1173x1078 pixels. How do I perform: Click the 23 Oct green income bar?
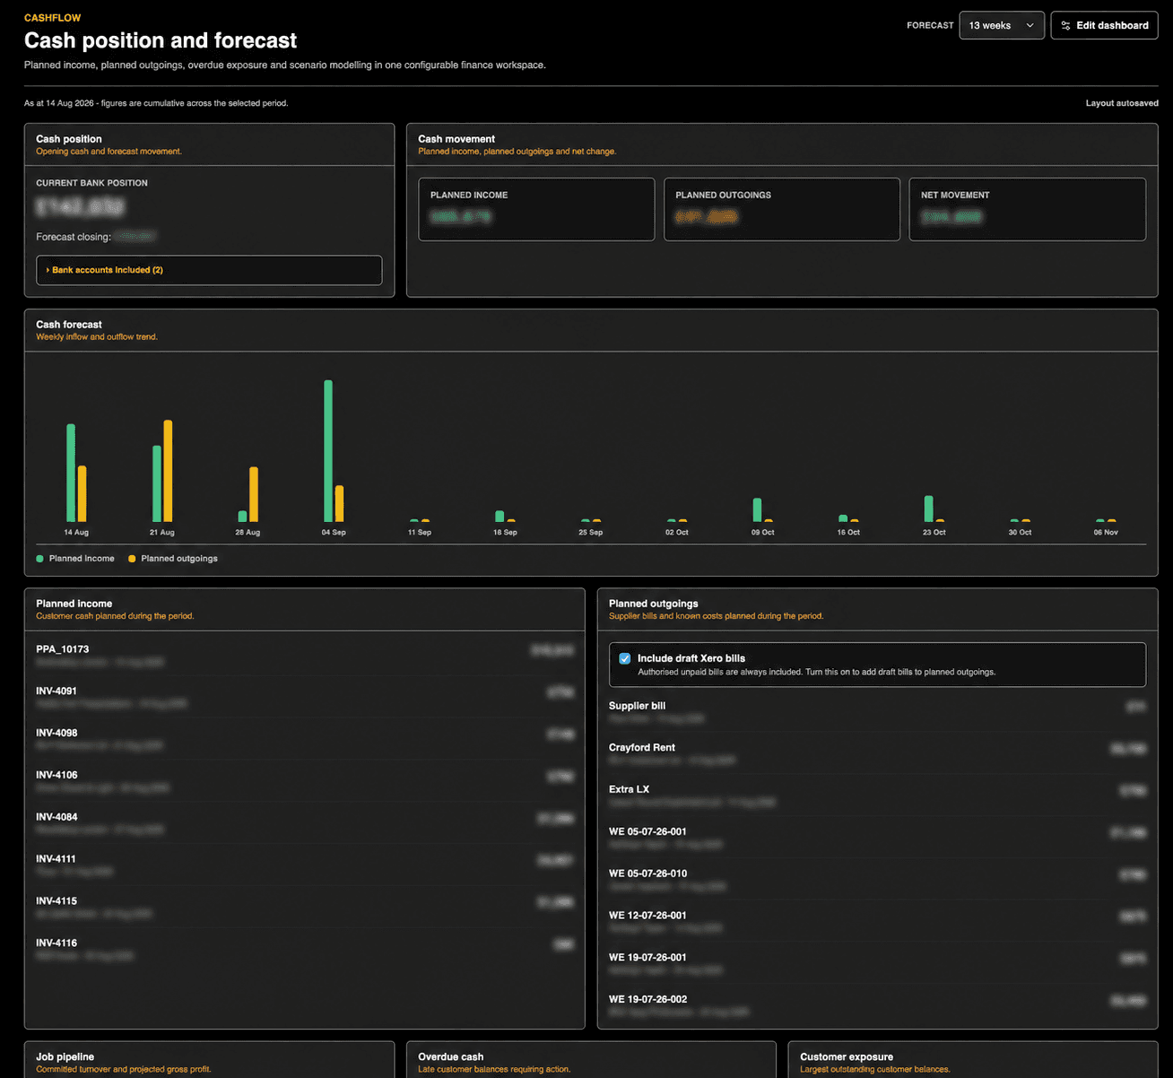point(929,509)
